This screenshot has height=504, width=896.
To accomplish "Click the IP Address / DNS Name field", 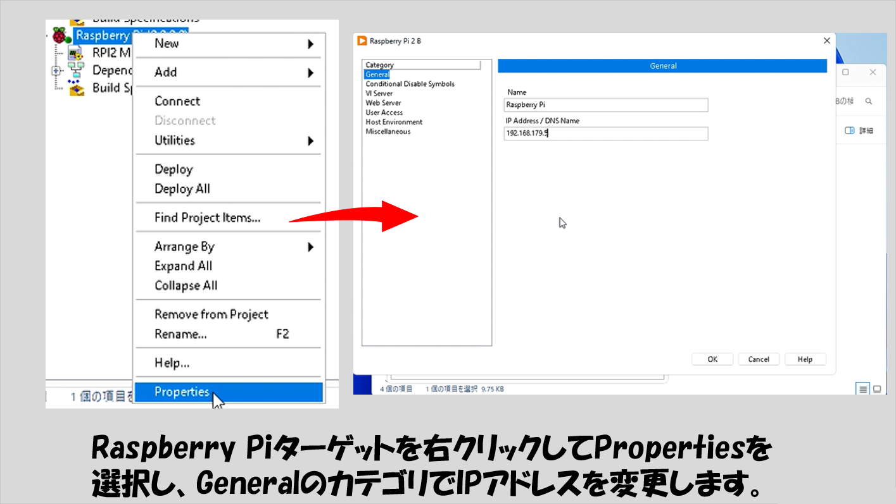I will [606, 133].
